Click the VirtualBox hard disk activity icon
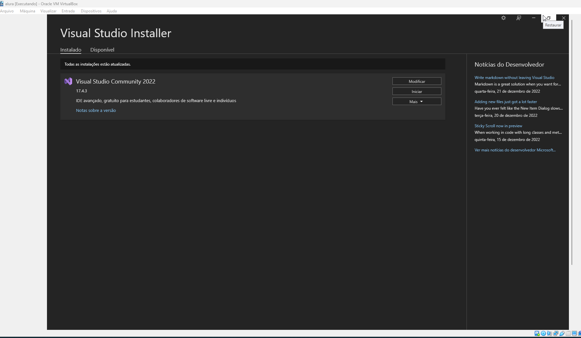Viewport: 581px width, 338px height. (x=537, y=333)
